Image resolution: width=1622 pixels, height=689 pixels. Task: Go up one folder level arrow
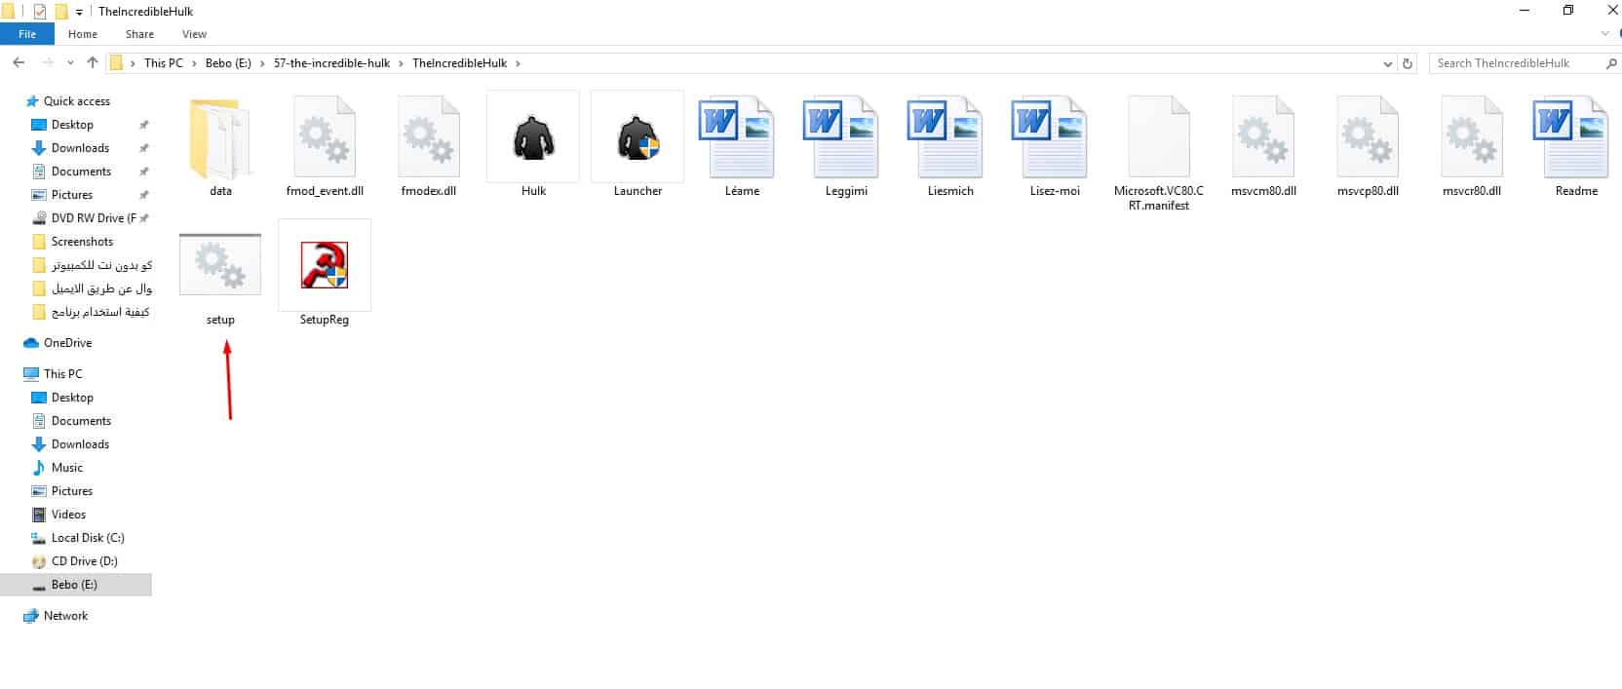93,62
